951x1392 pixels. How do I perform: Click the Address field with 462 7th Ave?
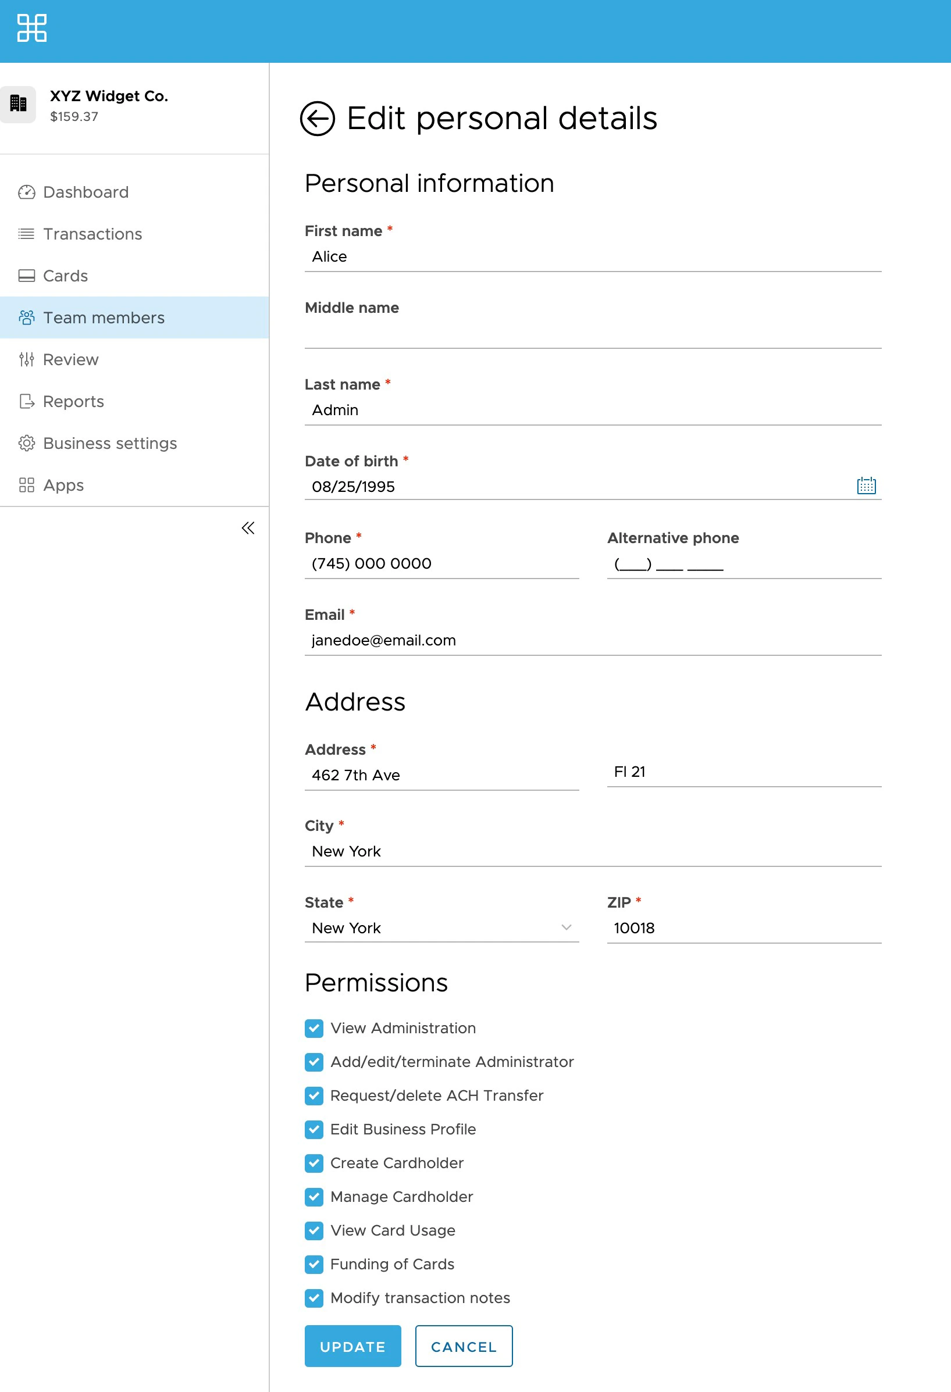(x=441, y=775)
